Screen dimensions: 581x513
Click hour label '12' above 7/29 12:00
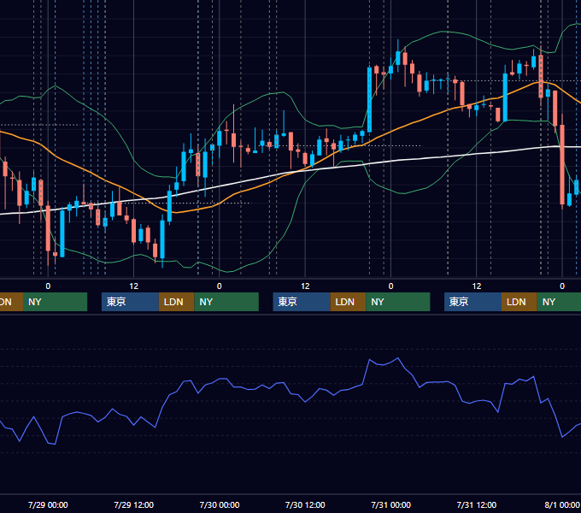click(x=134, y=286)
